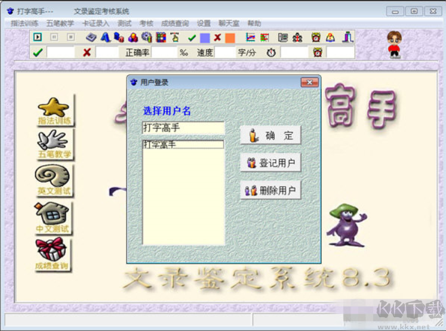Click the cartoon boy avatar icon
Viewport: 446px width, 331px height.
pos(394,45)
